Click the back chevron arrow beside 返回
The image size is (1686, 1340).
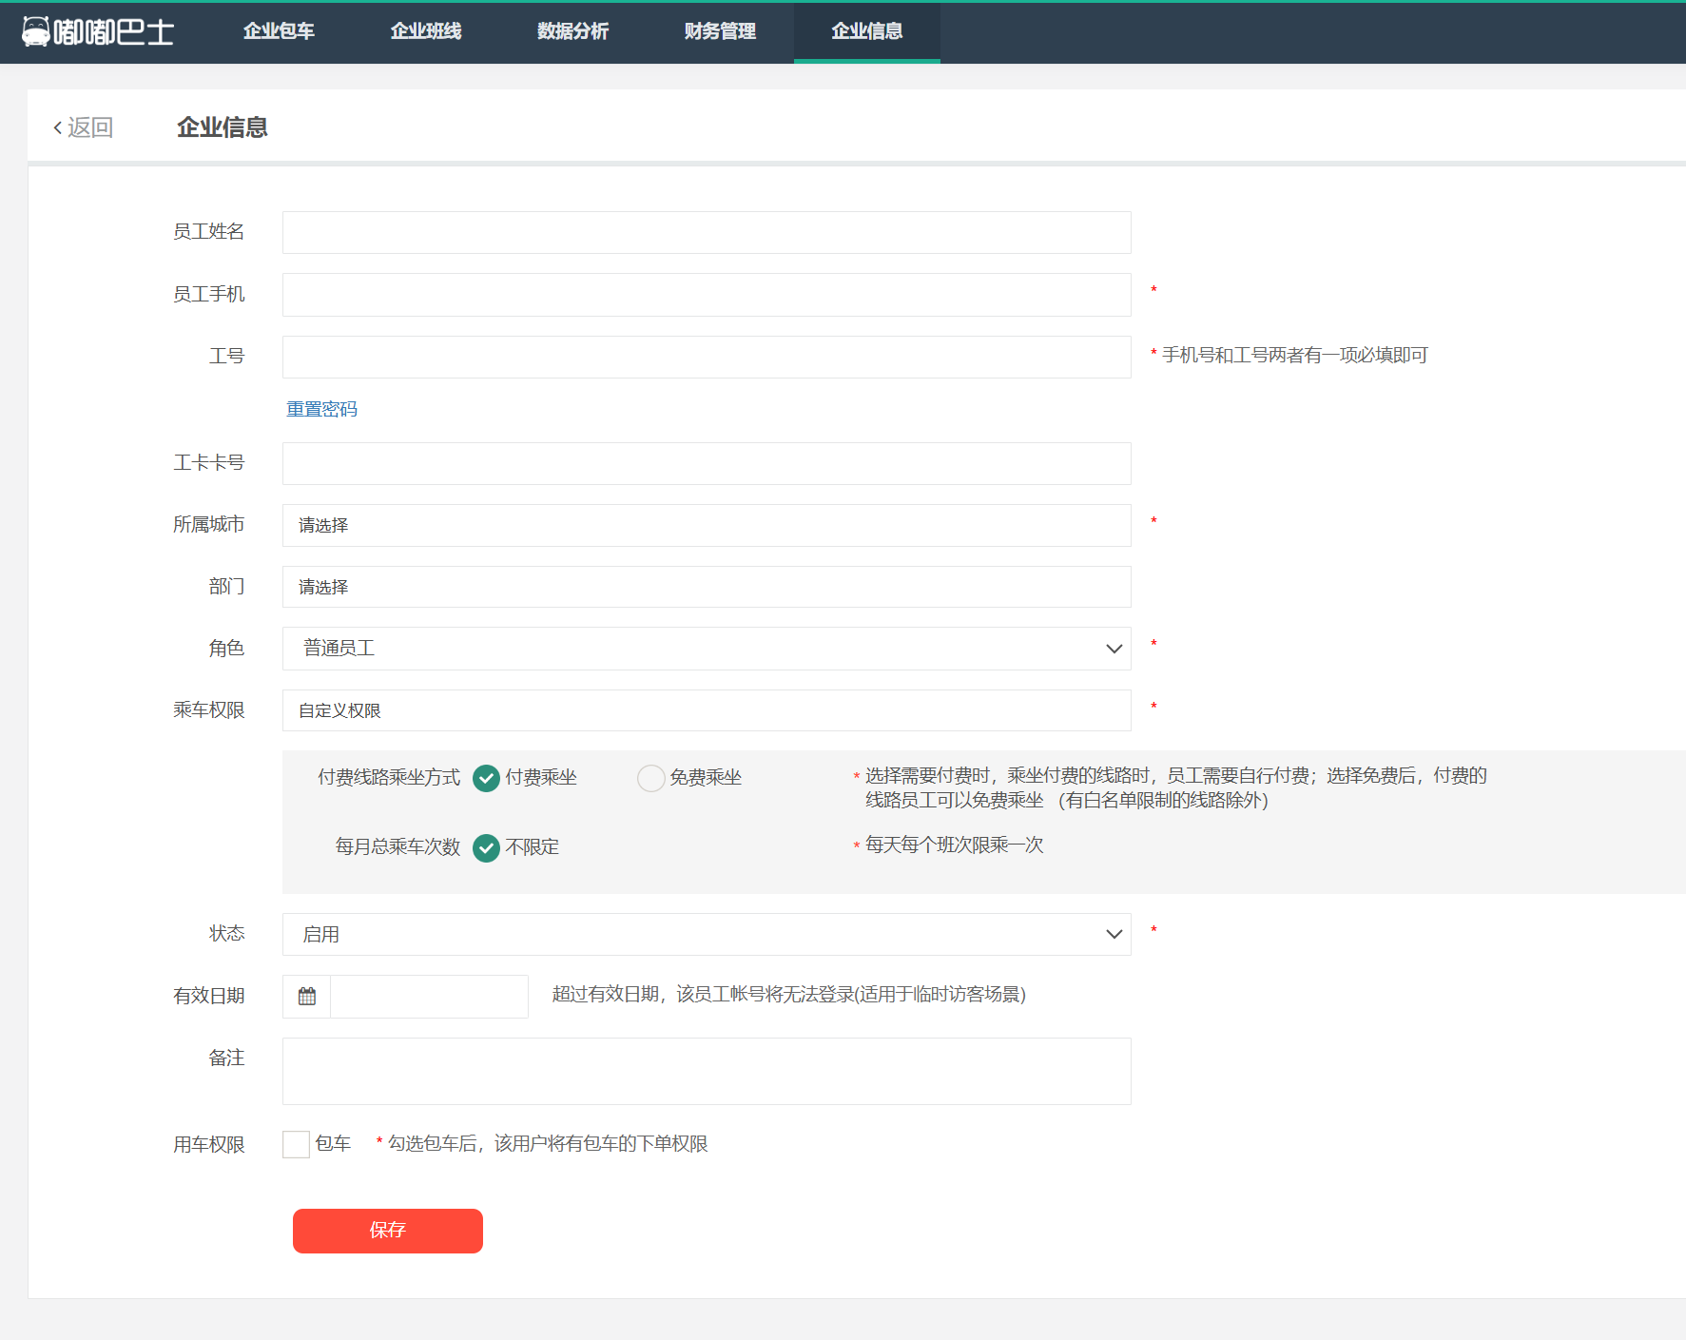56,126
